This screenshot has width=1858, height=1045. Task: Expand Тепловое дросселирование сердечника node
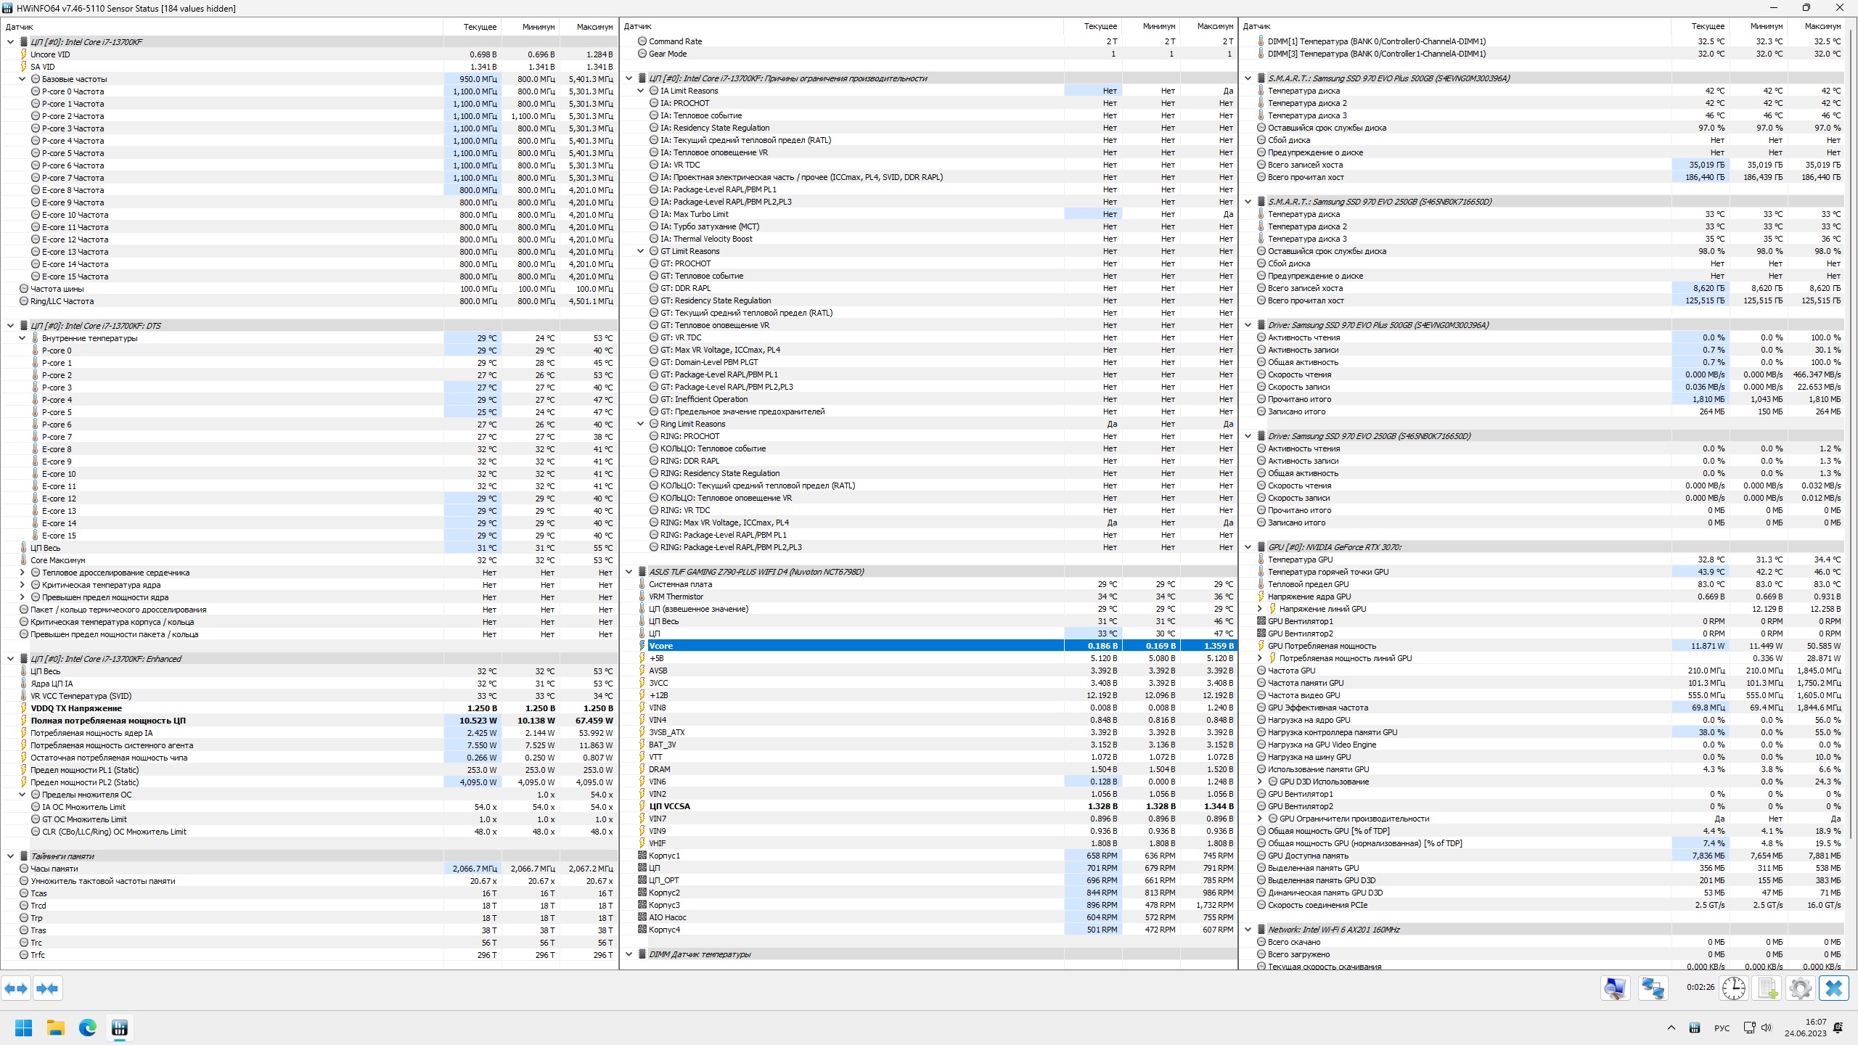click(22, 573)
